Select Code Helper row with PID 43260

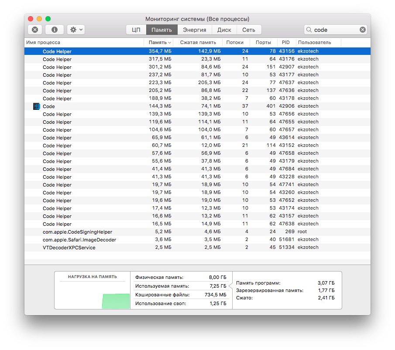197,192
